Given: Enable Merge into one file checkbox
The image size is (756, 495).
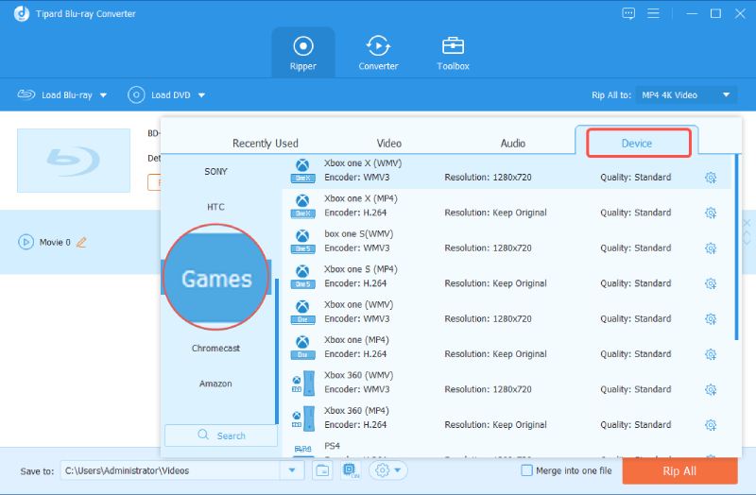Looking at the screenshot, I should point(526,470).
